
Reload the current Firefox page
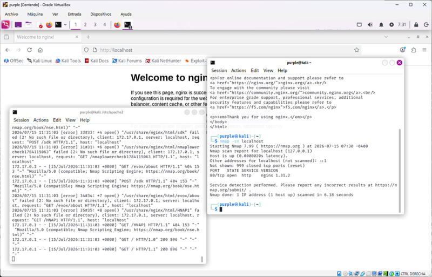[x=30, y=50]
